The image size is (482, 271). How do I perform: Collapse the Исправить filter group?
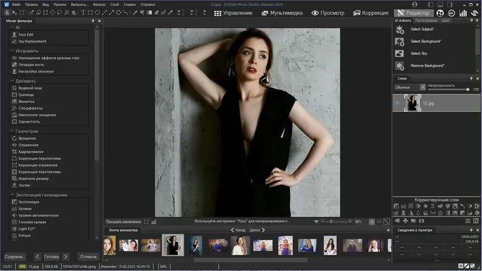(x=12, y=51)
